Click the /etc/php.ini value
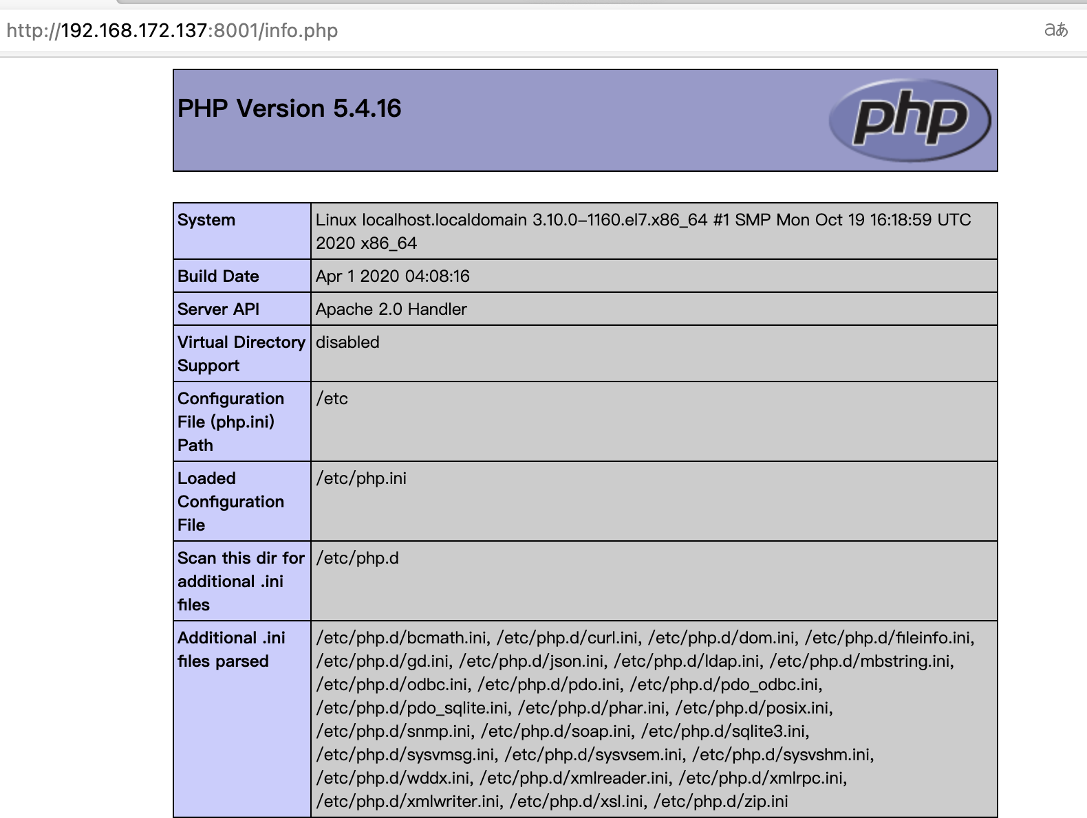1087x818 pixels. [361, 478]
